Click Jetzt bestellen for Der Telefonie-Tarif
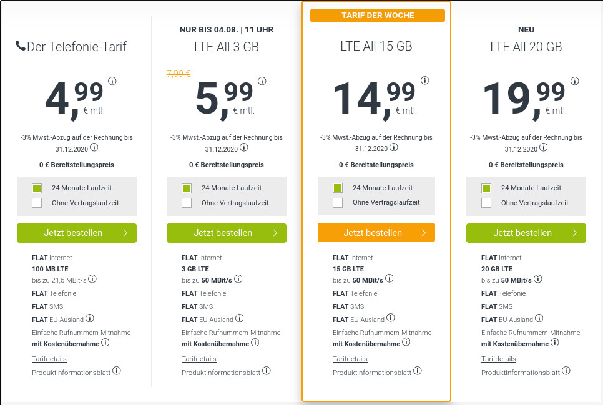The height and width of the screenshot is (405, 603). 77,233
